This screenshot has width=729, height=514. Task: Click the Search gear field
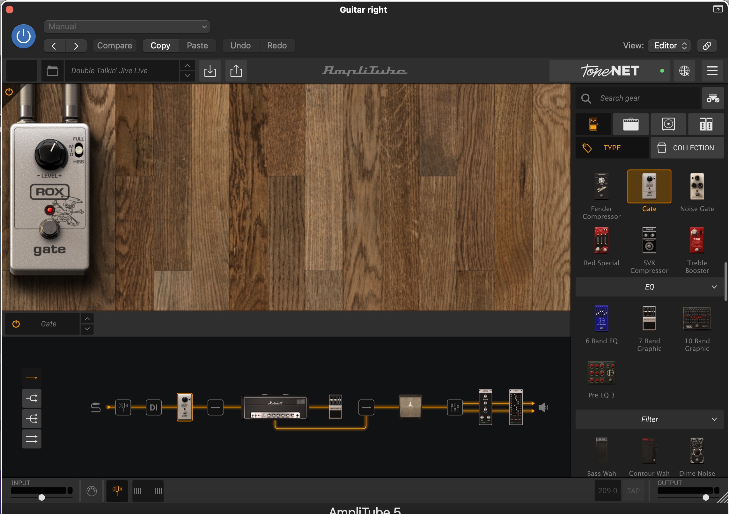[x=638, y=98]
